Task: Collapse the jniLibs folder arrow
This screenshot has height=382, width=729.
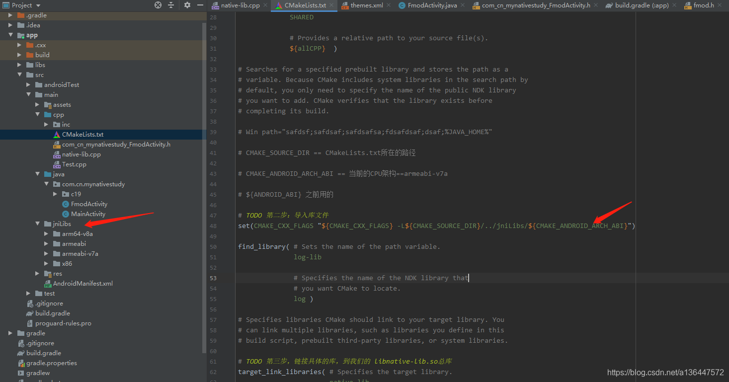Action: [x=37, y=224]
